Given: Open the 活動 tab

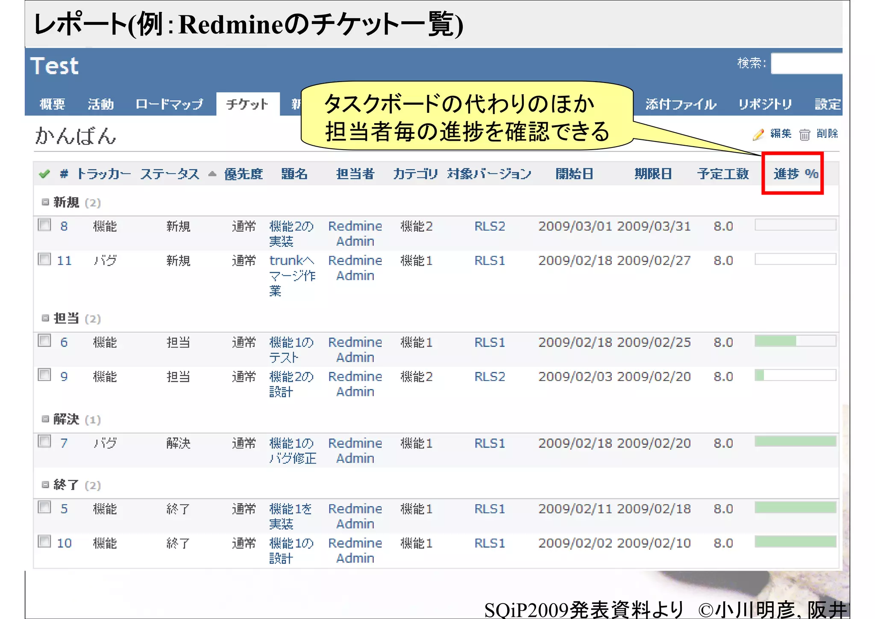Looking at the screenshot, I should point(101,104).
